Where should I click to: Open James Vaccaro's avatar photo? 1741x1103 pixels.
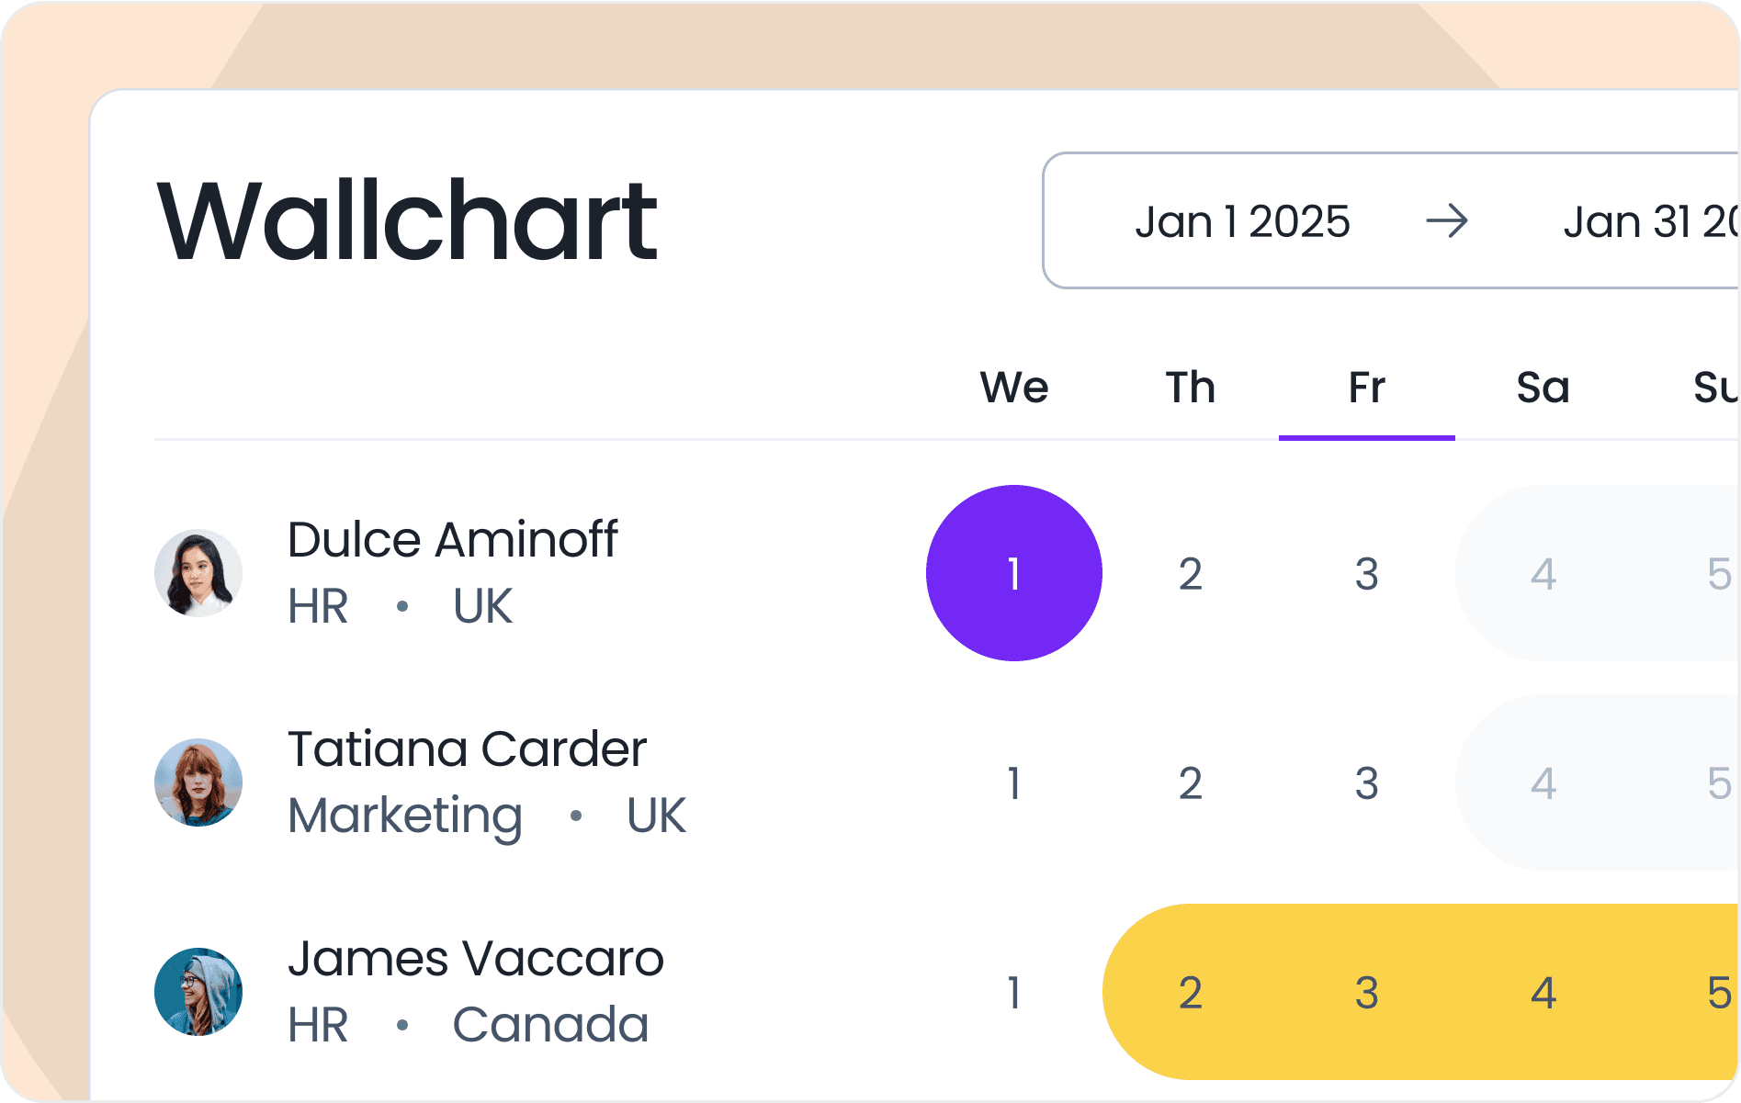pos(198,992)
